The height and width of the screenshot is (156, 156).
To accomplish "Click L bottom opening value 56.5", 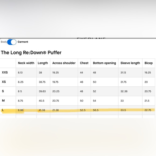I will point(95,110).
